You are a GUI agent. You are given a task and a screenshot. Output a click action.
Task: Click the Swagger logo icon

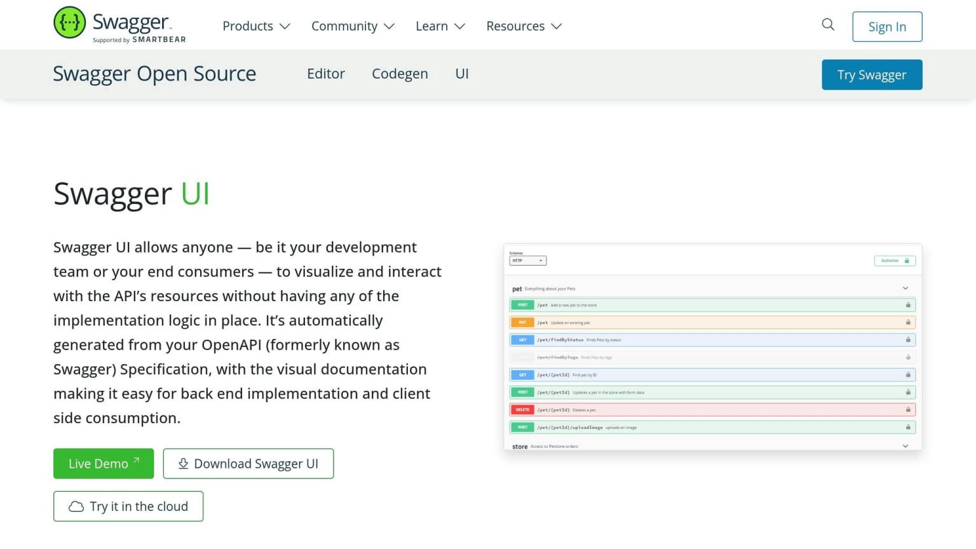[x=69, y=22]
